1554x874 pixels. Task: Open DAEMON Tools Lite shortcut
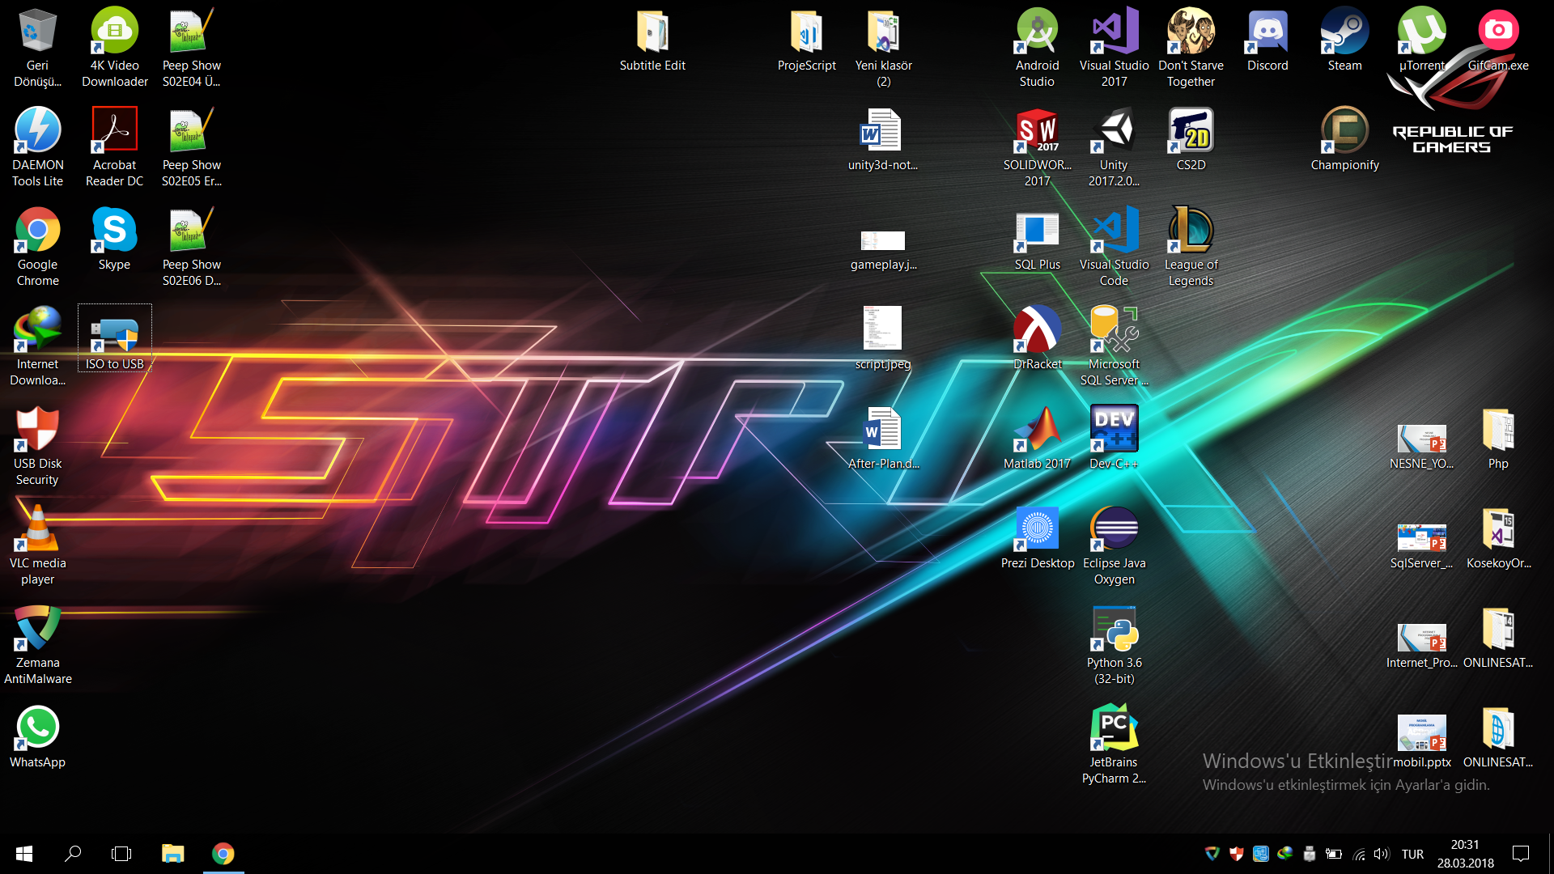[37, 146]
